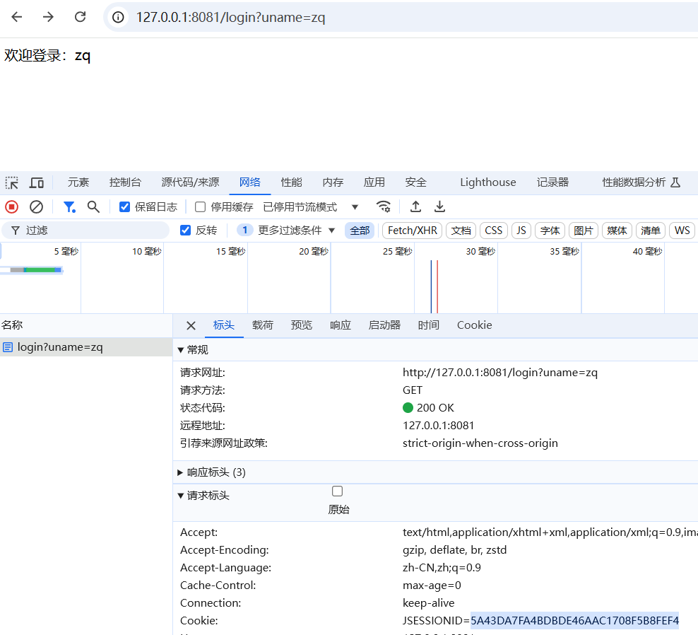Filter by 文档 requests
The height and width of the screenshot is (635, 698).
point(461,231)
